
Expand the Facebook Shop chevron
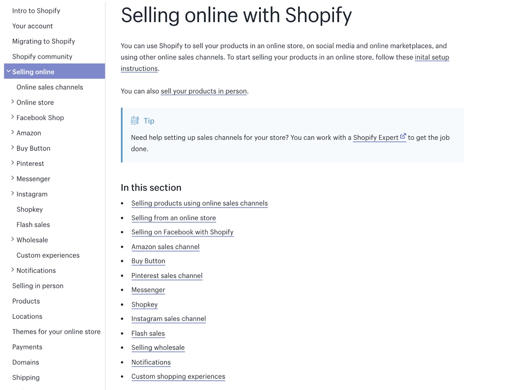click(x=13, y=117)
